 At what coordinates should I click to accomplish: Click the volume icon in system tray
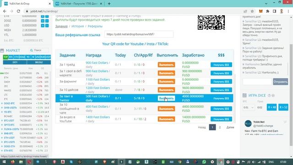(x=254, y=162)
